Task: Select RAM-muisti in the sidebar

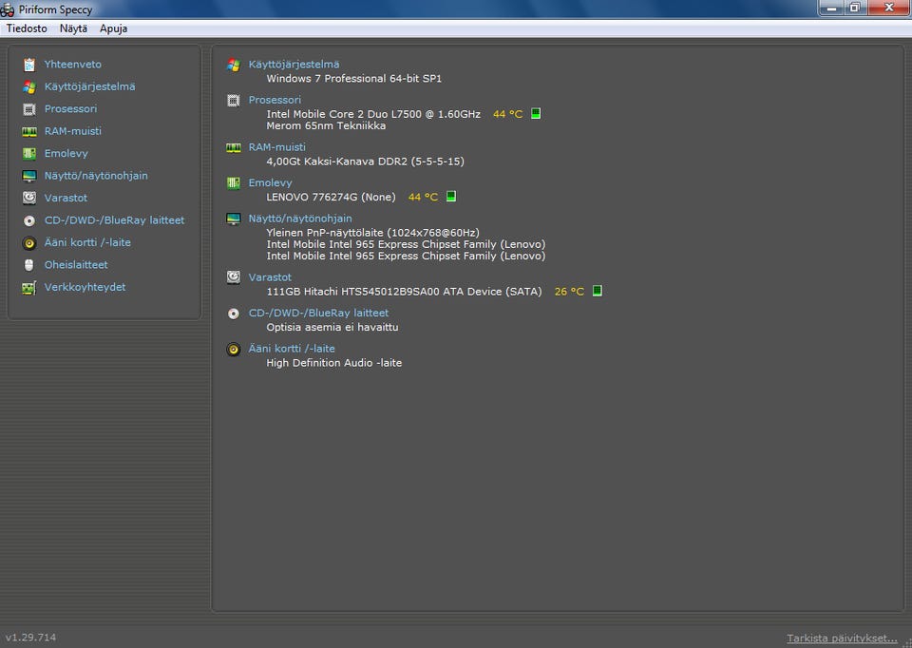Action: pos(73,131)
